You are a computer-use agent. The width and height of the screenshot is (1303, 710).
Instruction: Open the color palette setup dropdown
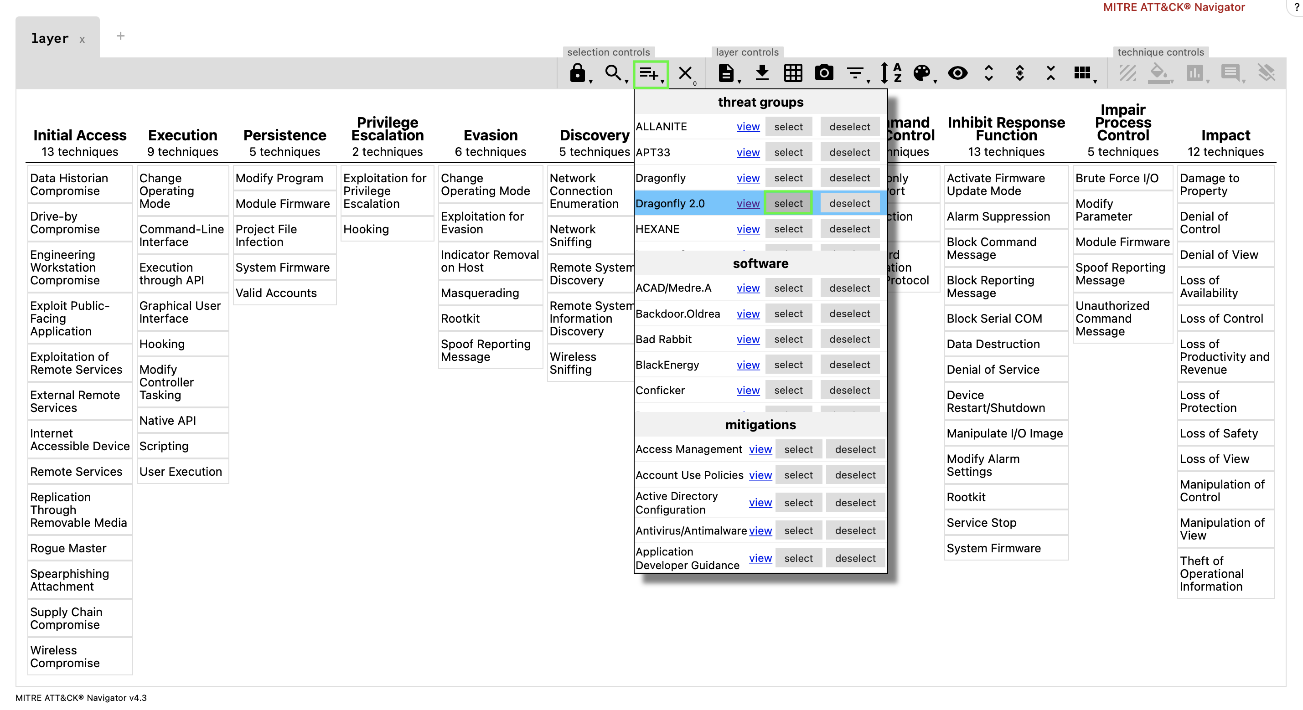tap(922, 73)
